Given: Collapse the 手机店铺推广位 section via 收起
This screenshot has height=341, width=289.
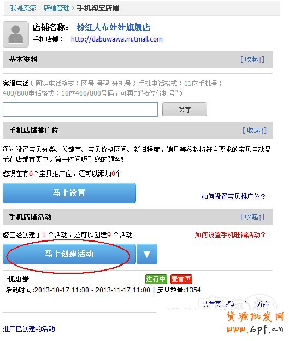Looking at the screenshot, I should [254, 131].
